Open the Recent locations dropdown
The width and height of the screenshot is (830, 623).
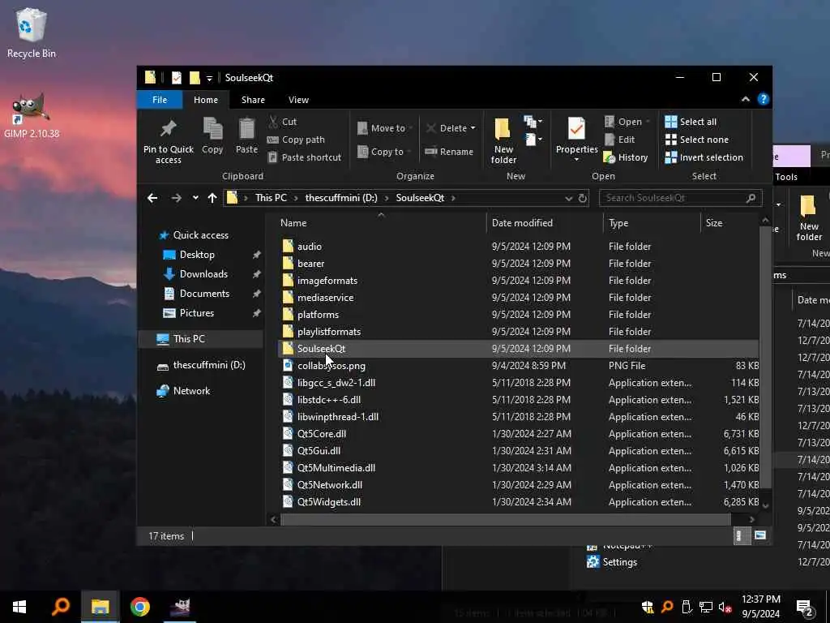[195, 198]
